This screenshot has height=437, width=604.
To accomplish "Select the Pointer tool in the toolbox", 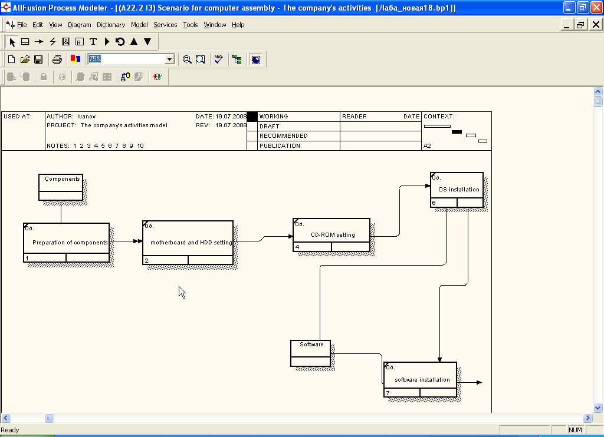I will (12, 42).
